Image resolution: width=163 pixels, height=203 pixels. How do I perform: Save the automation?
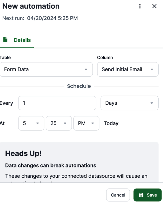click(x=148, y=195)
